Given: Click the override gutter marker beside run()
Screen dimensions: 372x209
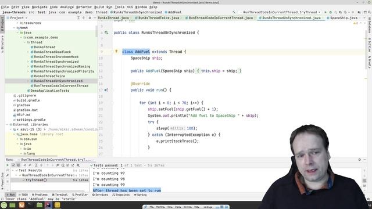Looking at the screenshot, I should coord(106,90).
